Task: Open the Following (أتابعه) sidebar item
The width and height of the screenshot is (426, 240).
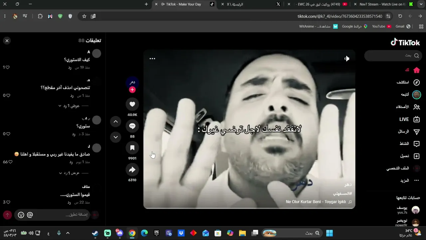Action: click(x=411, y=95)
